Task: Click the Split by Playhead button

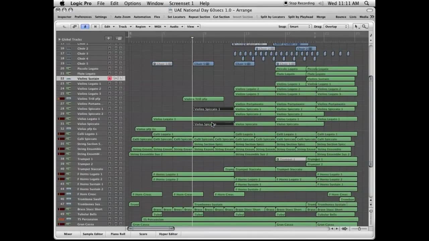Action: click(301, 17)
